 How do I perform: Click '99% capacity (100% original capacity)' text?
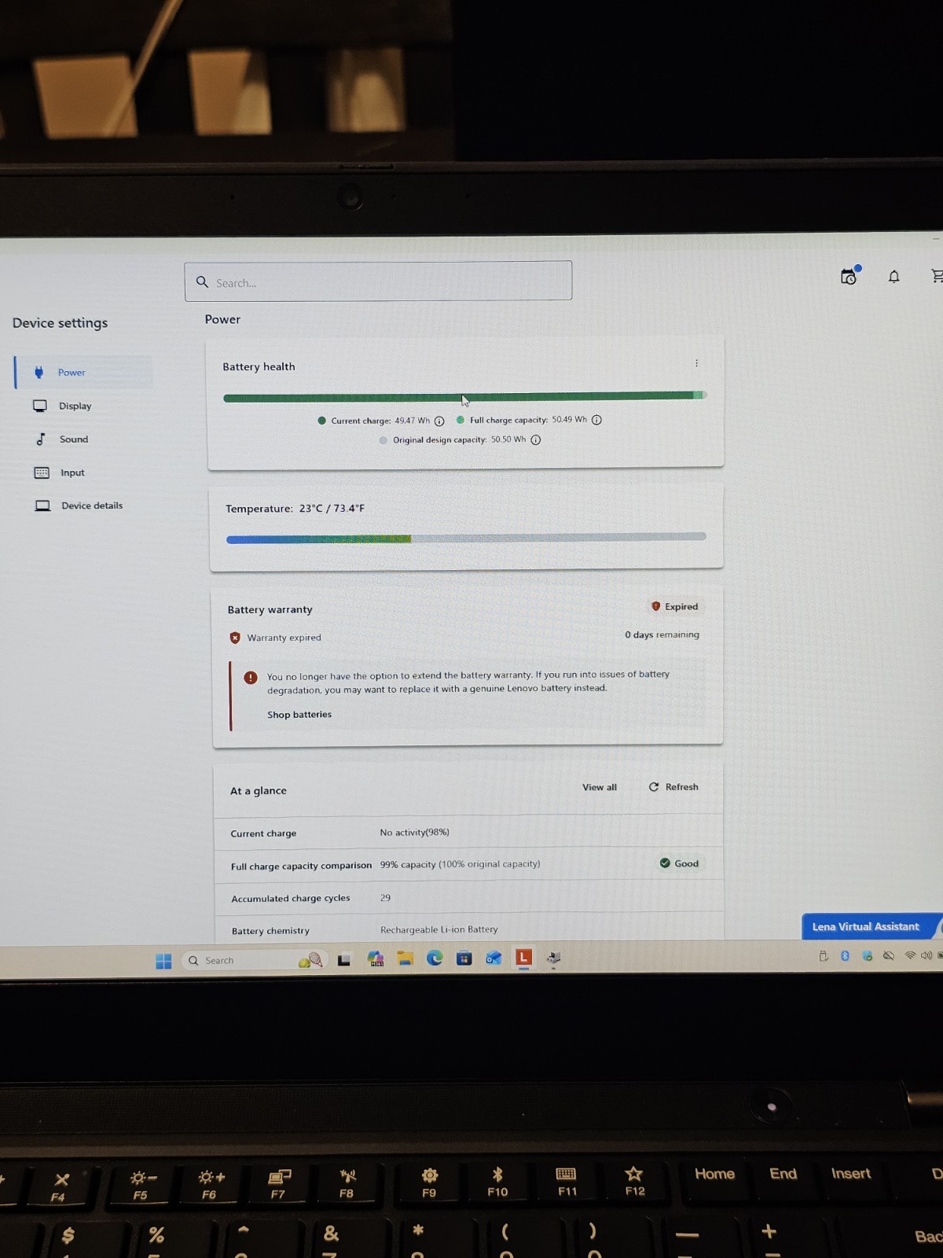click(460, 864)
